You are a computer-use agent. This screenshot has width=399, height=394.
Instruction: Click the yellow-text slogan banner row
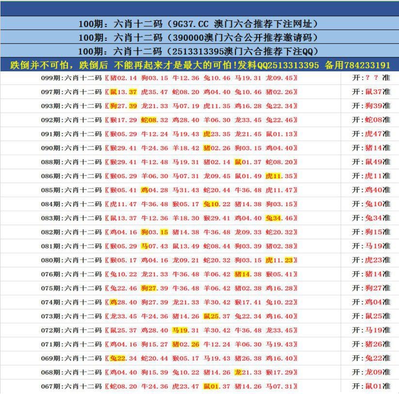click(199, 65)
